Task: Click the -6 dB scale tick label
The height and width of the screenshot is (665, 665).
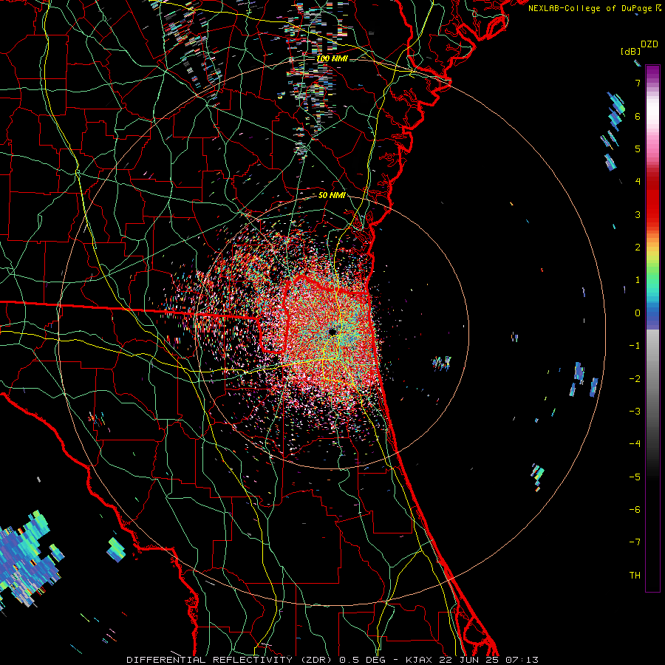Action: pos(635,509)
